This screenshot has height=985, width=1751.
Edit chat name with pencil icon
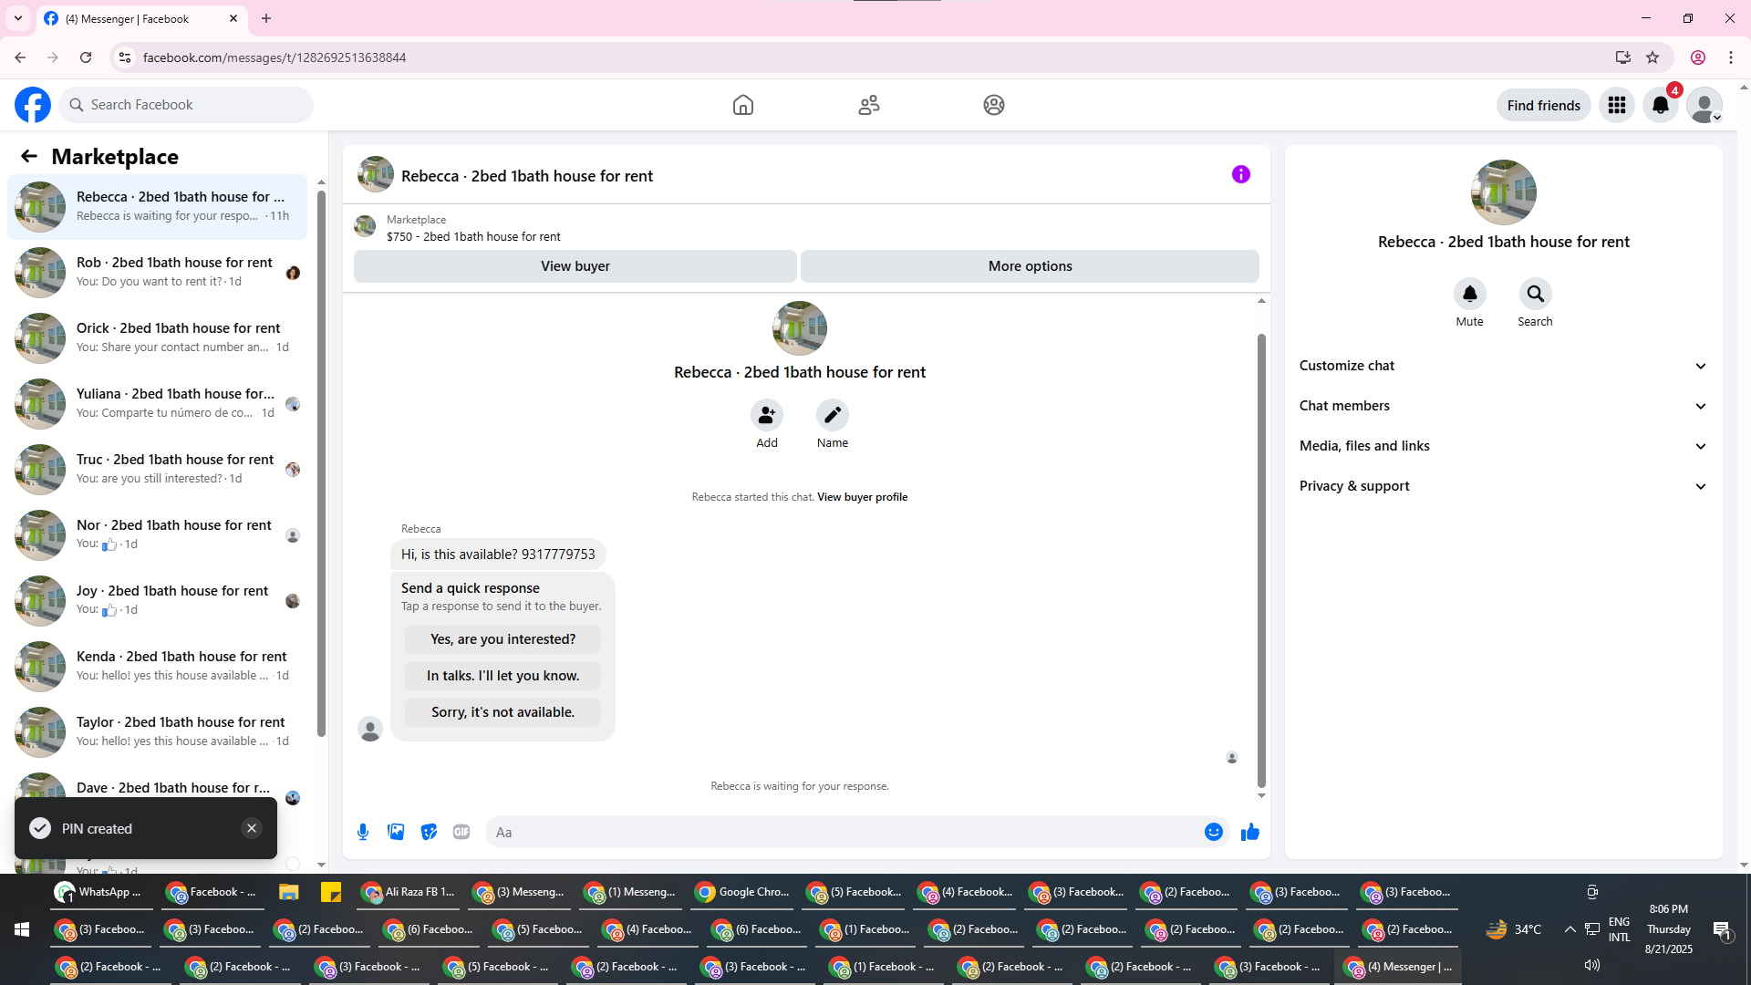[832, 416]
